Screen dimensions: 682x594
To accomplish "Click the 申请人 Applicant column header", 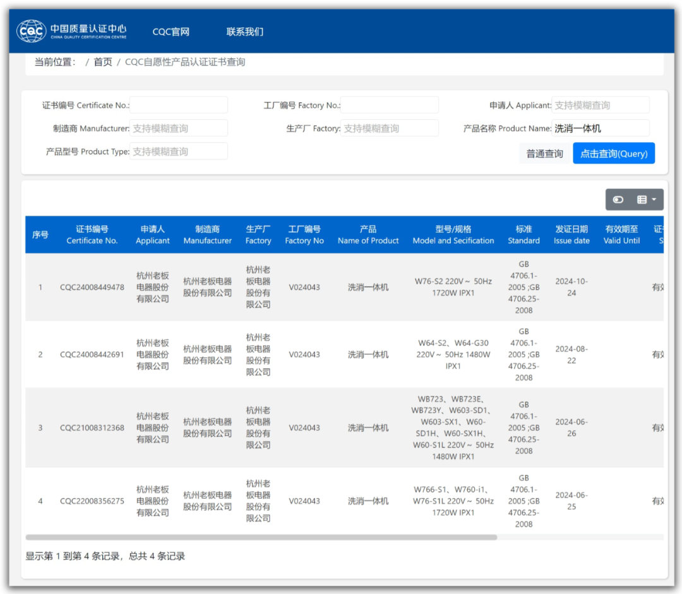I will click(153, 235).
